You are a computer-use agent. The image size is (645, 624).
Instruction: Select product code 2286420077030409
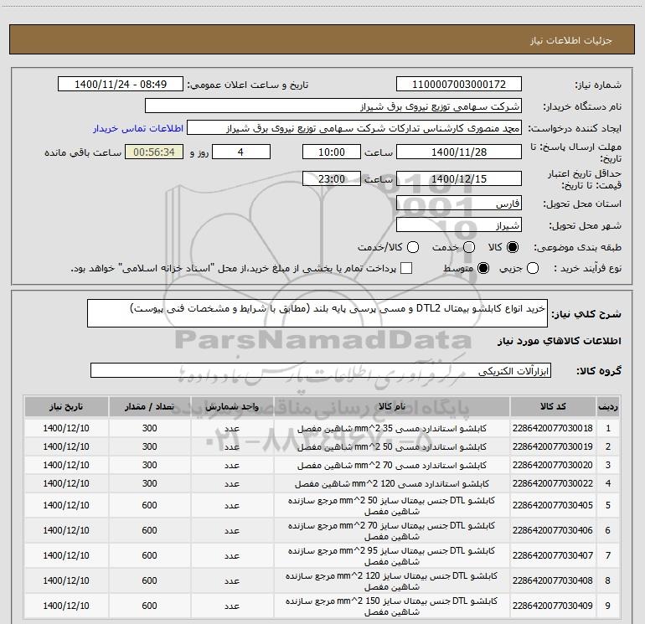tap(553, 606)
